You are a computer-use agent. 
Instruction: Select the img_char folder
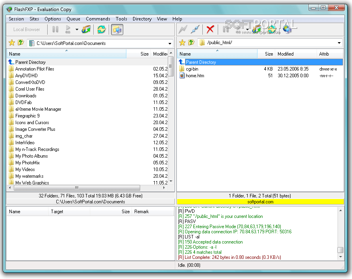pyautogui.click(x=24, y=136)
